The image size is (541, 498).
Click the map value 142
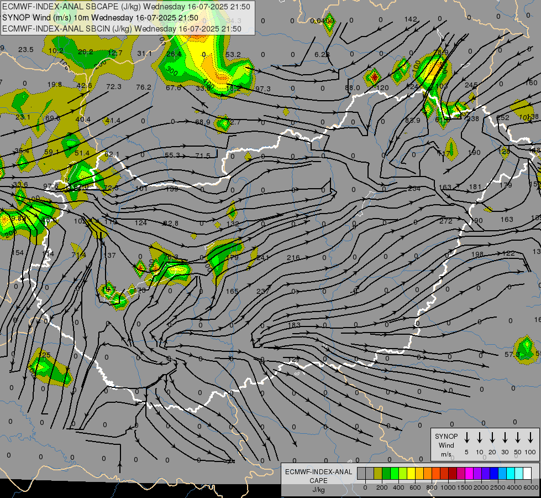coord(411,19)
